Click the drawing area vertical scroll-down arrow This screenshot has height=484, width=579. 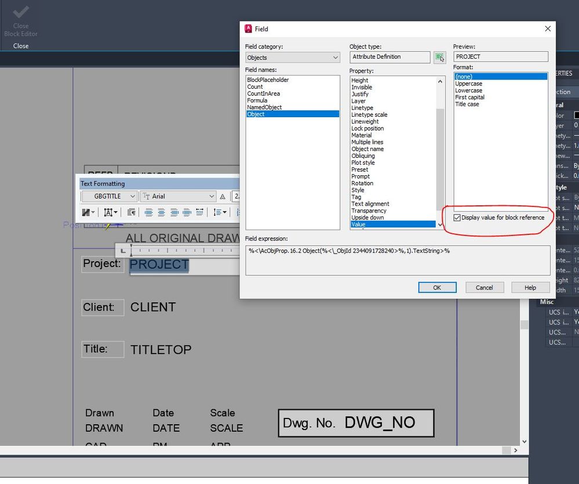[x=525, y=442]
